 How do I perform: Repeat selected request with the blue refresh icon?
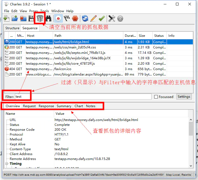85,18
